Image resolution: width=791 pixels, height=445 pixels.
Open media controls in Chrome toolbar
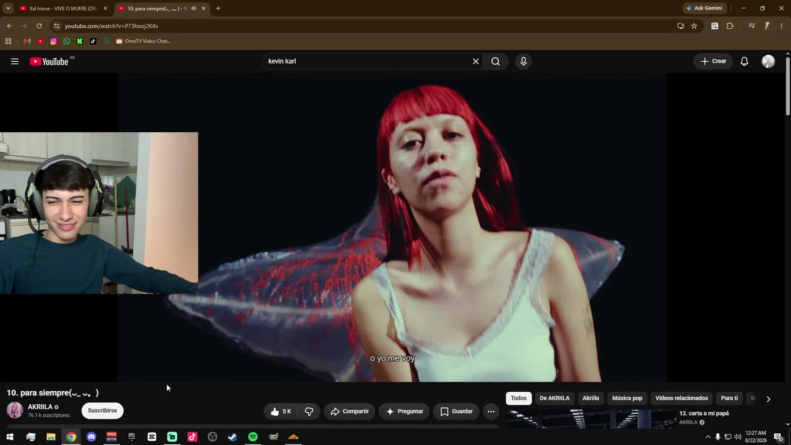point(751,26)
